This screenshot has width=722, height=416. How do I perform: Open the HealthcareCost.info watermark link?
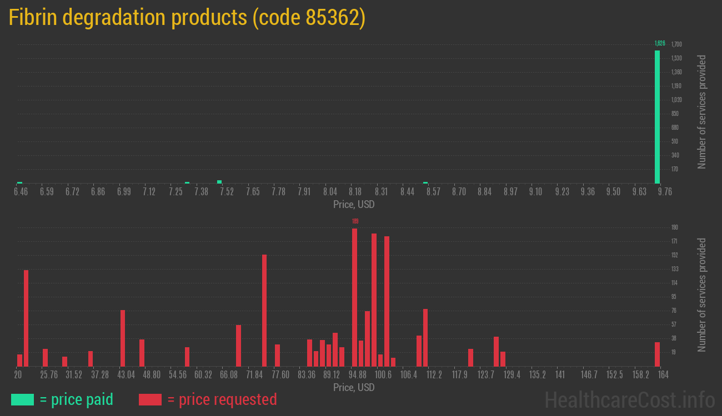(x=629, y=399)
